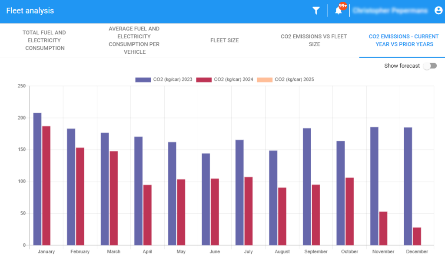
Task: Select CO2 Emissions - Current Year vs Prior Years tab
Action: coord(403,40)
